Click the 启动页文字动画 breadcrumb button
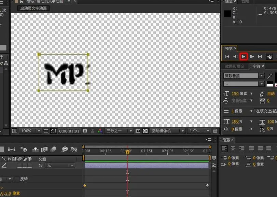The image size is (277, 197). pos(33,8)
